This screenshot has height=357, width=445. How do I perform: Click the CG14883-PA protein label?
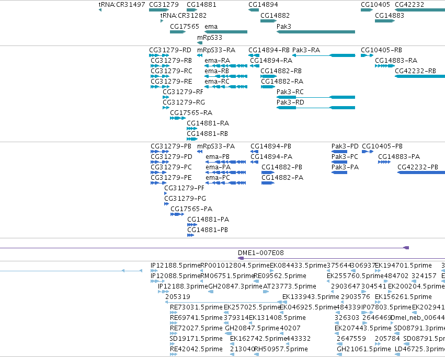tap(399, 157)
